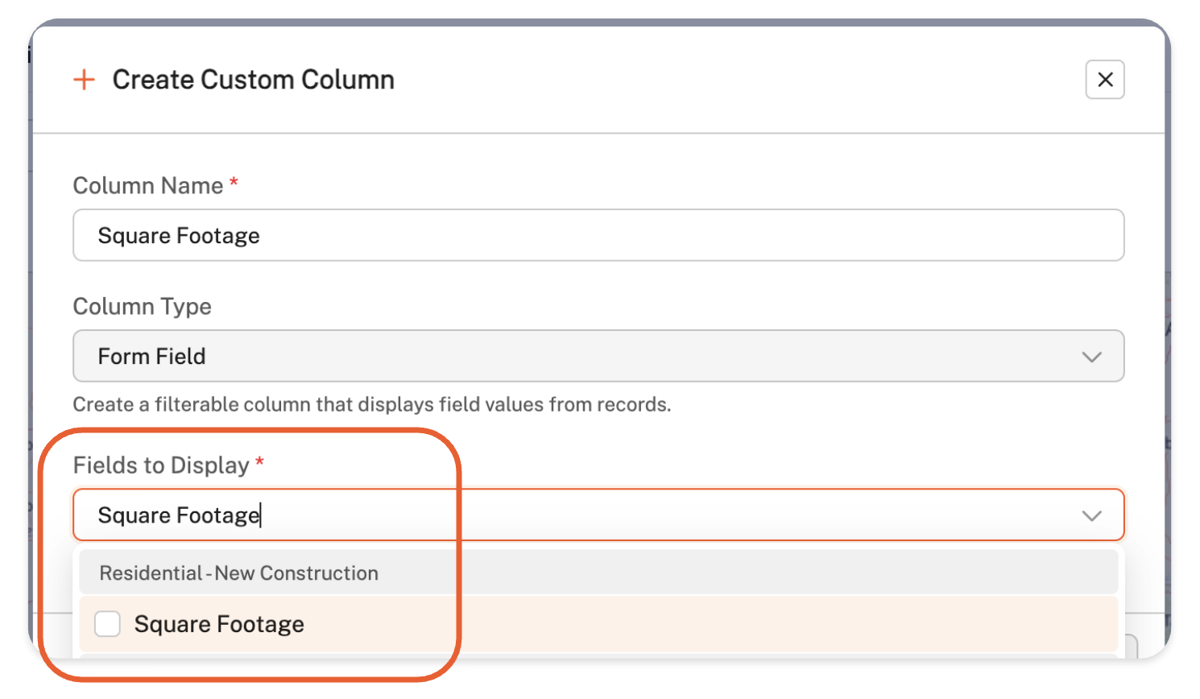
Task: Click the filterable column description text
Action: (x=371, y=404)
